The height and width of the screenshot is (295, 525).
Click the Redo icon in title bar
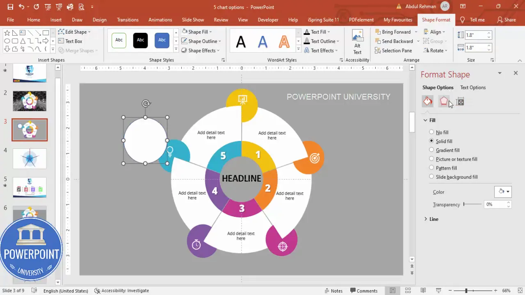point(37,7)
